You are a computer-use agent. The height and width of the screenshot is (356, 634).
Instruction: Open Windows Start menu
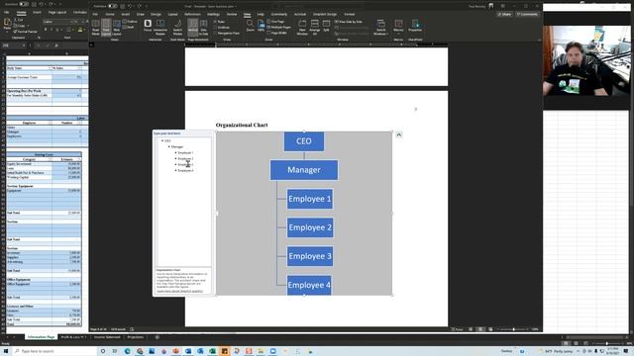6,351
